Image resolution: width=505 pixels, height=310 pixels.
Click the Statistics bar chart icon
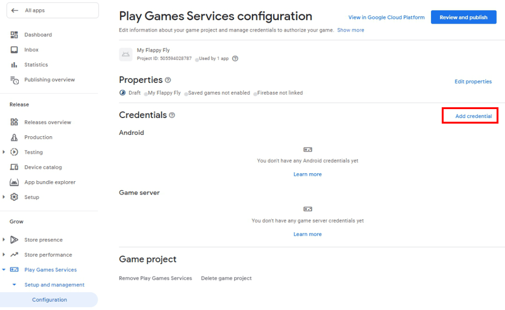pyautogui.click(x=14, y=65)
